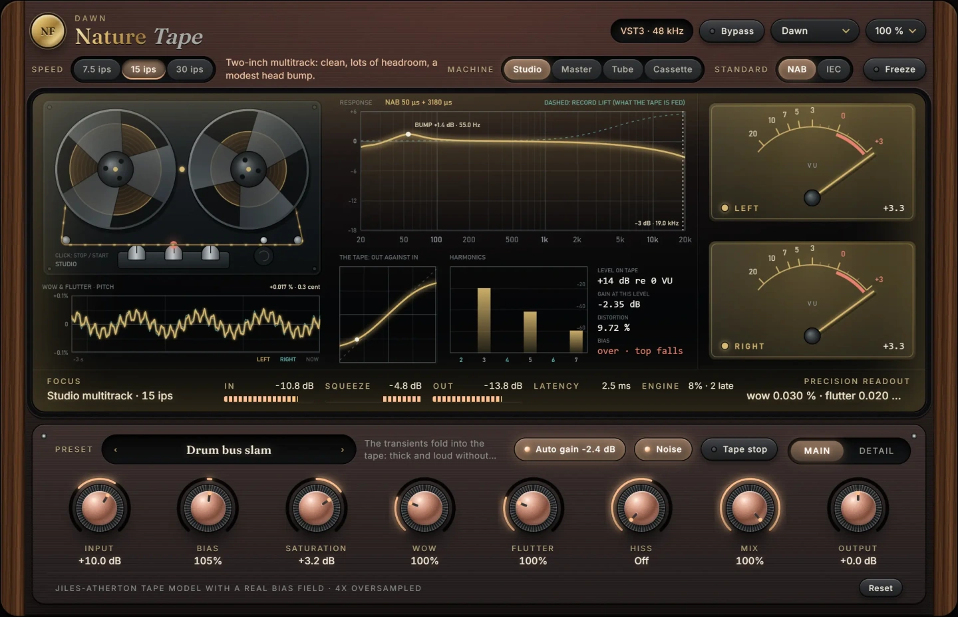This screenshot has width=958, height=617.
Task: Click the 'Studio multitrack · 15 ips' focus text
Action: point(110,395)
